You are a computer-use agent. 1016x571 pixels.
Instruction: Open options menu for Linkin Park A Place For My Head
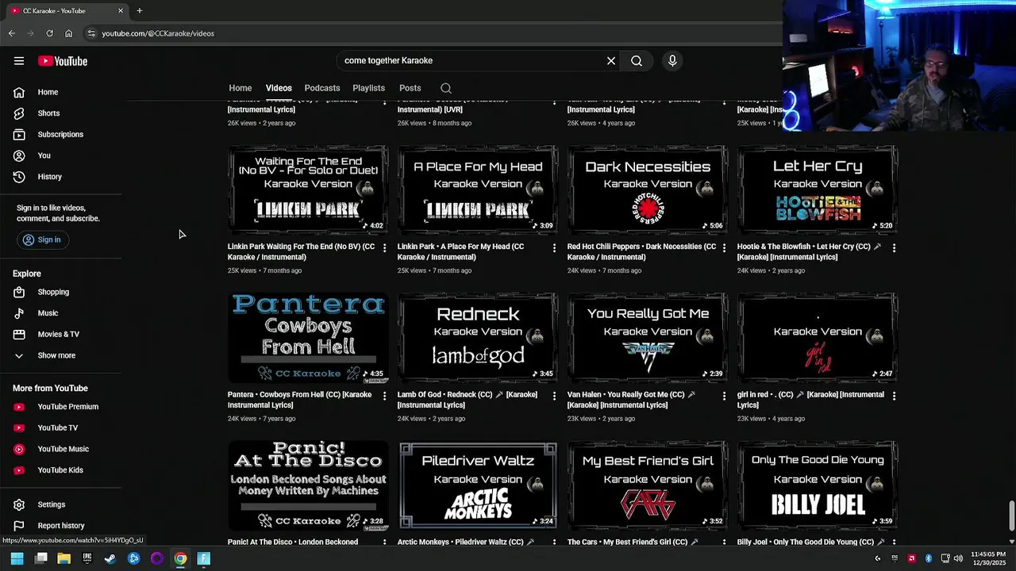[554, 248]
